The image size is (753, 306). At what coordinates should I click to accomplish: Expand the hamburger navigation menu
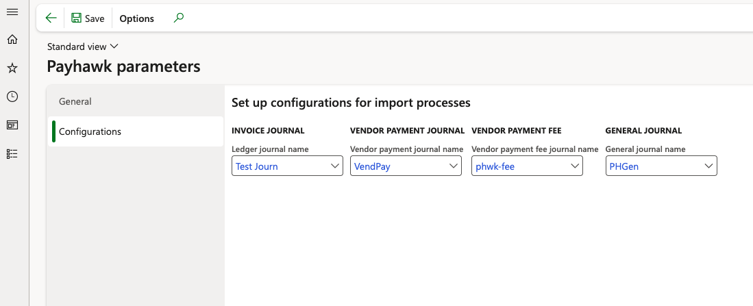[12, 12]
